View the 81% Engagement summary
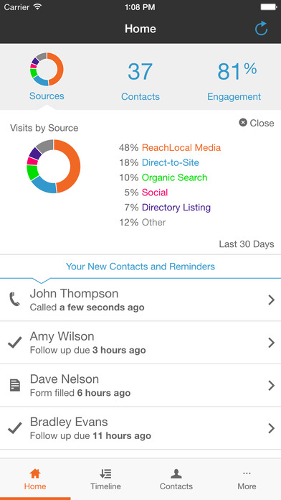 point(234,81)
